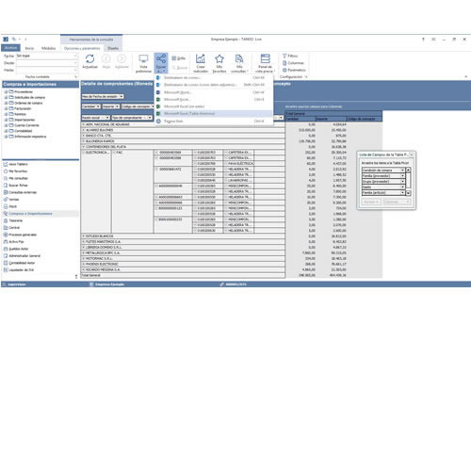Image resolution: width=471 pixels, height=471 pixels.
Task: Open Mis favoritos star icon
Action: point(219,58)
